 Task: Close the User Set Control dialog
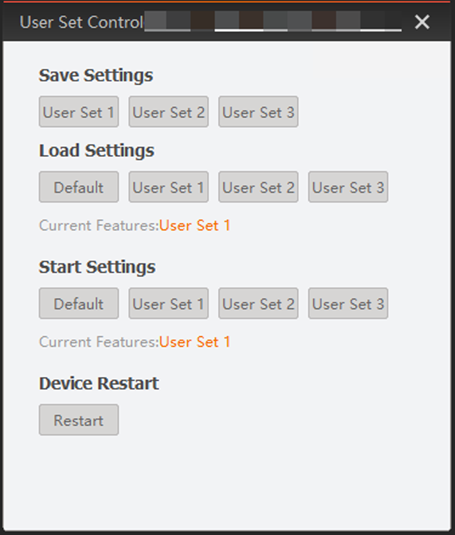[x=422, y=22]
